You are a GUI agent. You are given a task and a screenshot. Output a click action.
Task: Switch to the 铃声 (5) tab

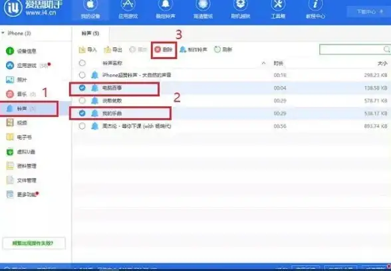coord(90,33)
